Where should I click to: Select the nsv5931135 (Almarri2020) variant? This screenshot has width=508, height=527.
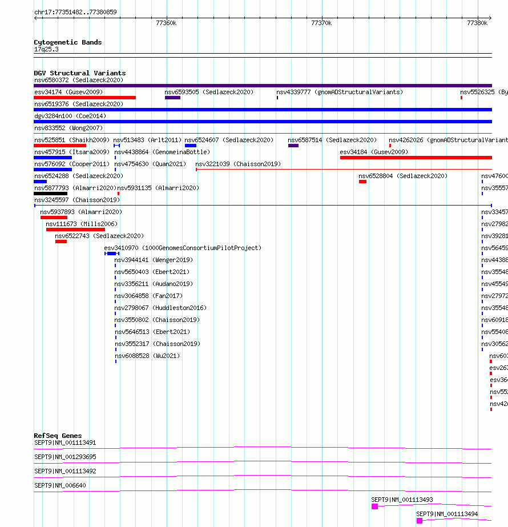(158, 188)
